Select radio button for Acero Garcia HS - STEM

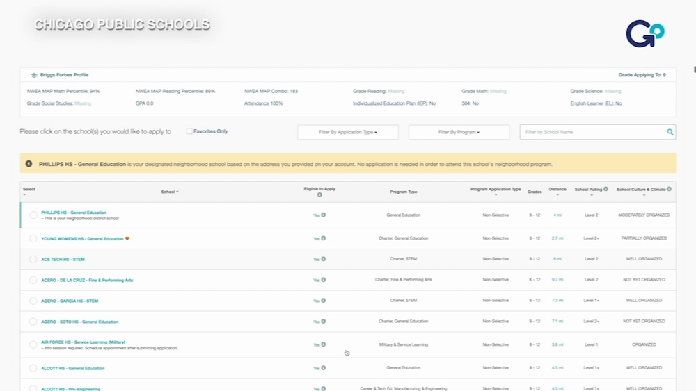coord(33,301)
